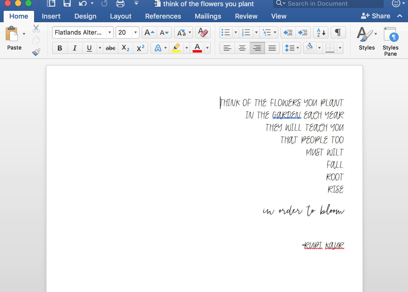408x292 pixels.
Task: Open line spacing dropdown
Action: 292,48
